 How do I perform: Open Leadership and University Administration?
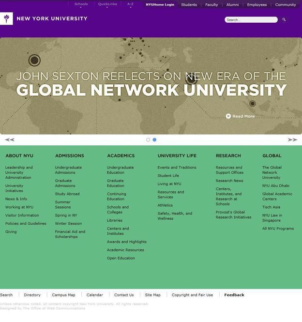click(19, 172)
